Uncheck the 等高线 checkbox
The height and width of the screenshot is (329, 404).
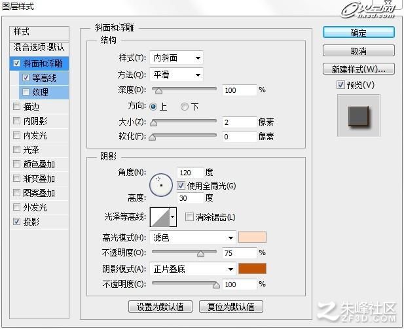tap(26, 77)
